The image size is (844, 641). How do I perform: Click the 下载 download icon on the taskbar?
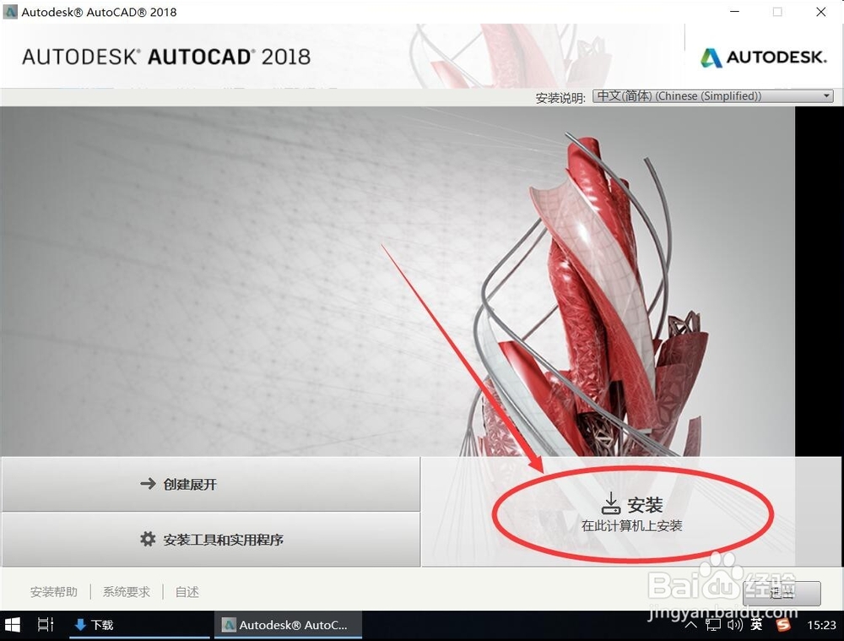[80, 624]
